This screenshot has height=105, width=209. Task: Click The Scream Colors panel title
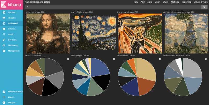pyautogui.click(x=126, y=55)
